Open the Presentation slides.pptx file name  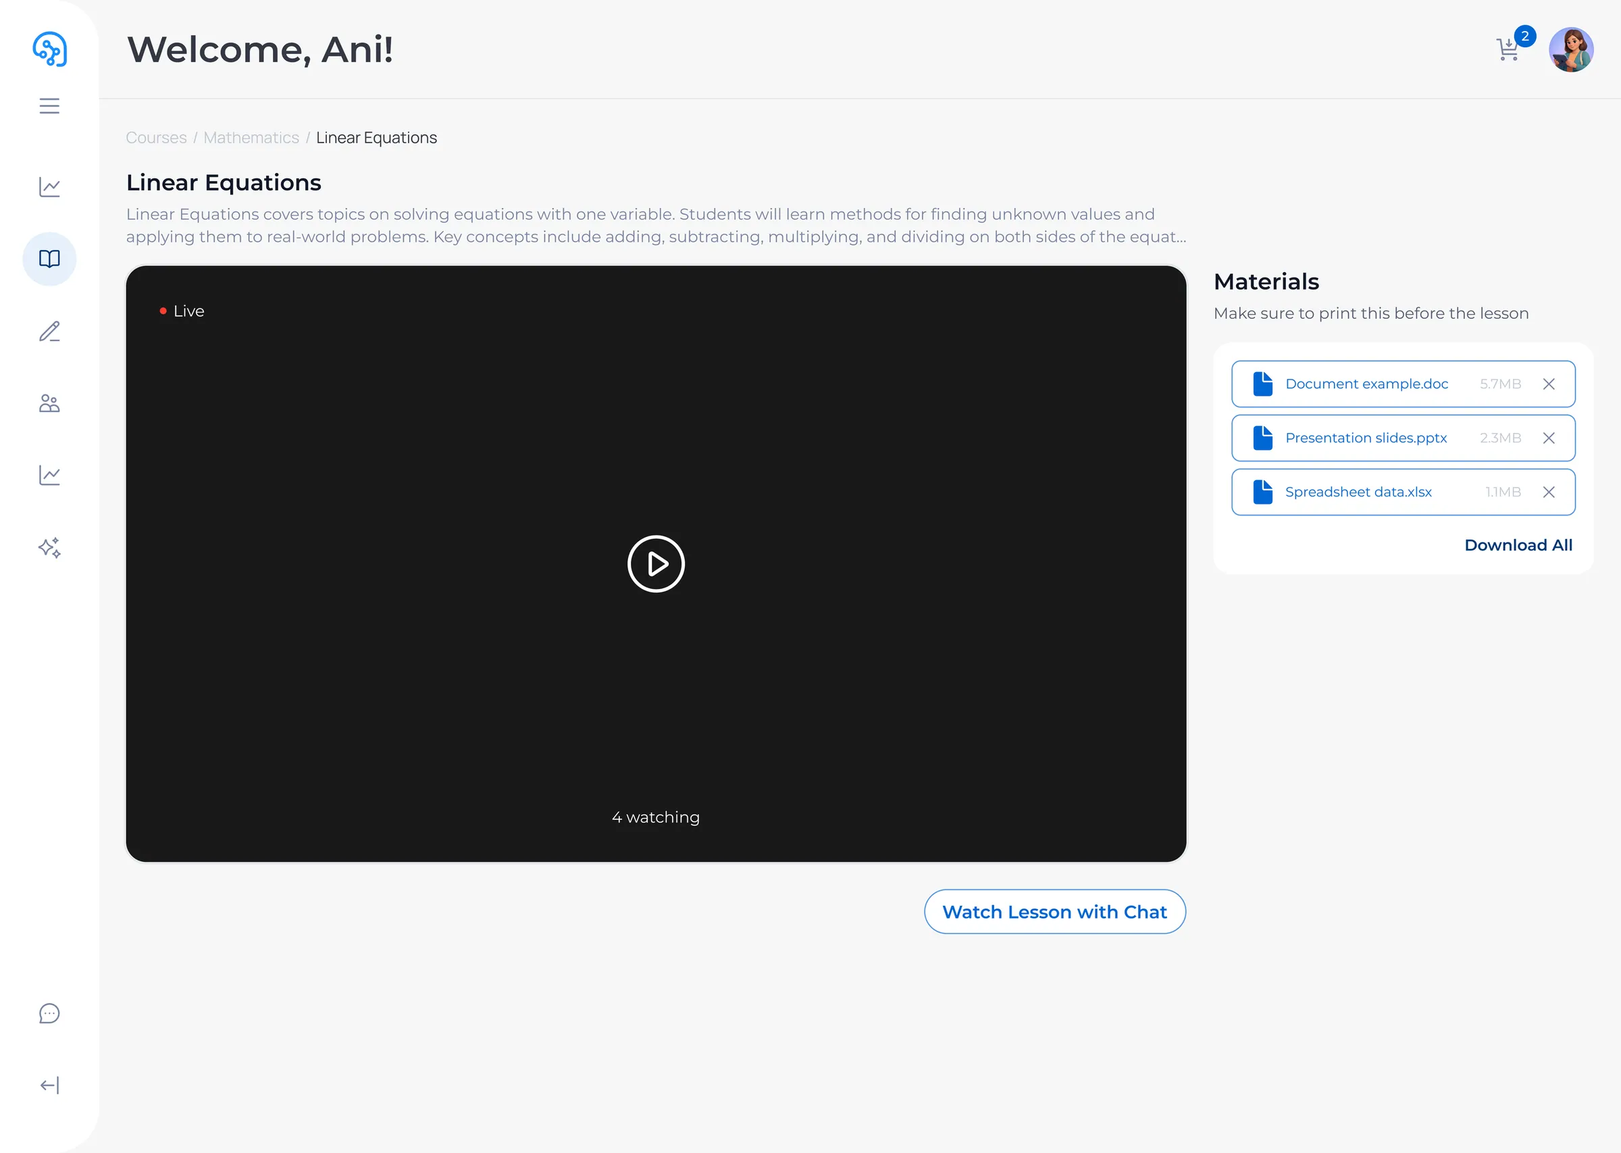1366,438
